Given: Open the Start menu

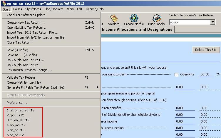Looking at the screenshot, I should (x=6, y=9).
